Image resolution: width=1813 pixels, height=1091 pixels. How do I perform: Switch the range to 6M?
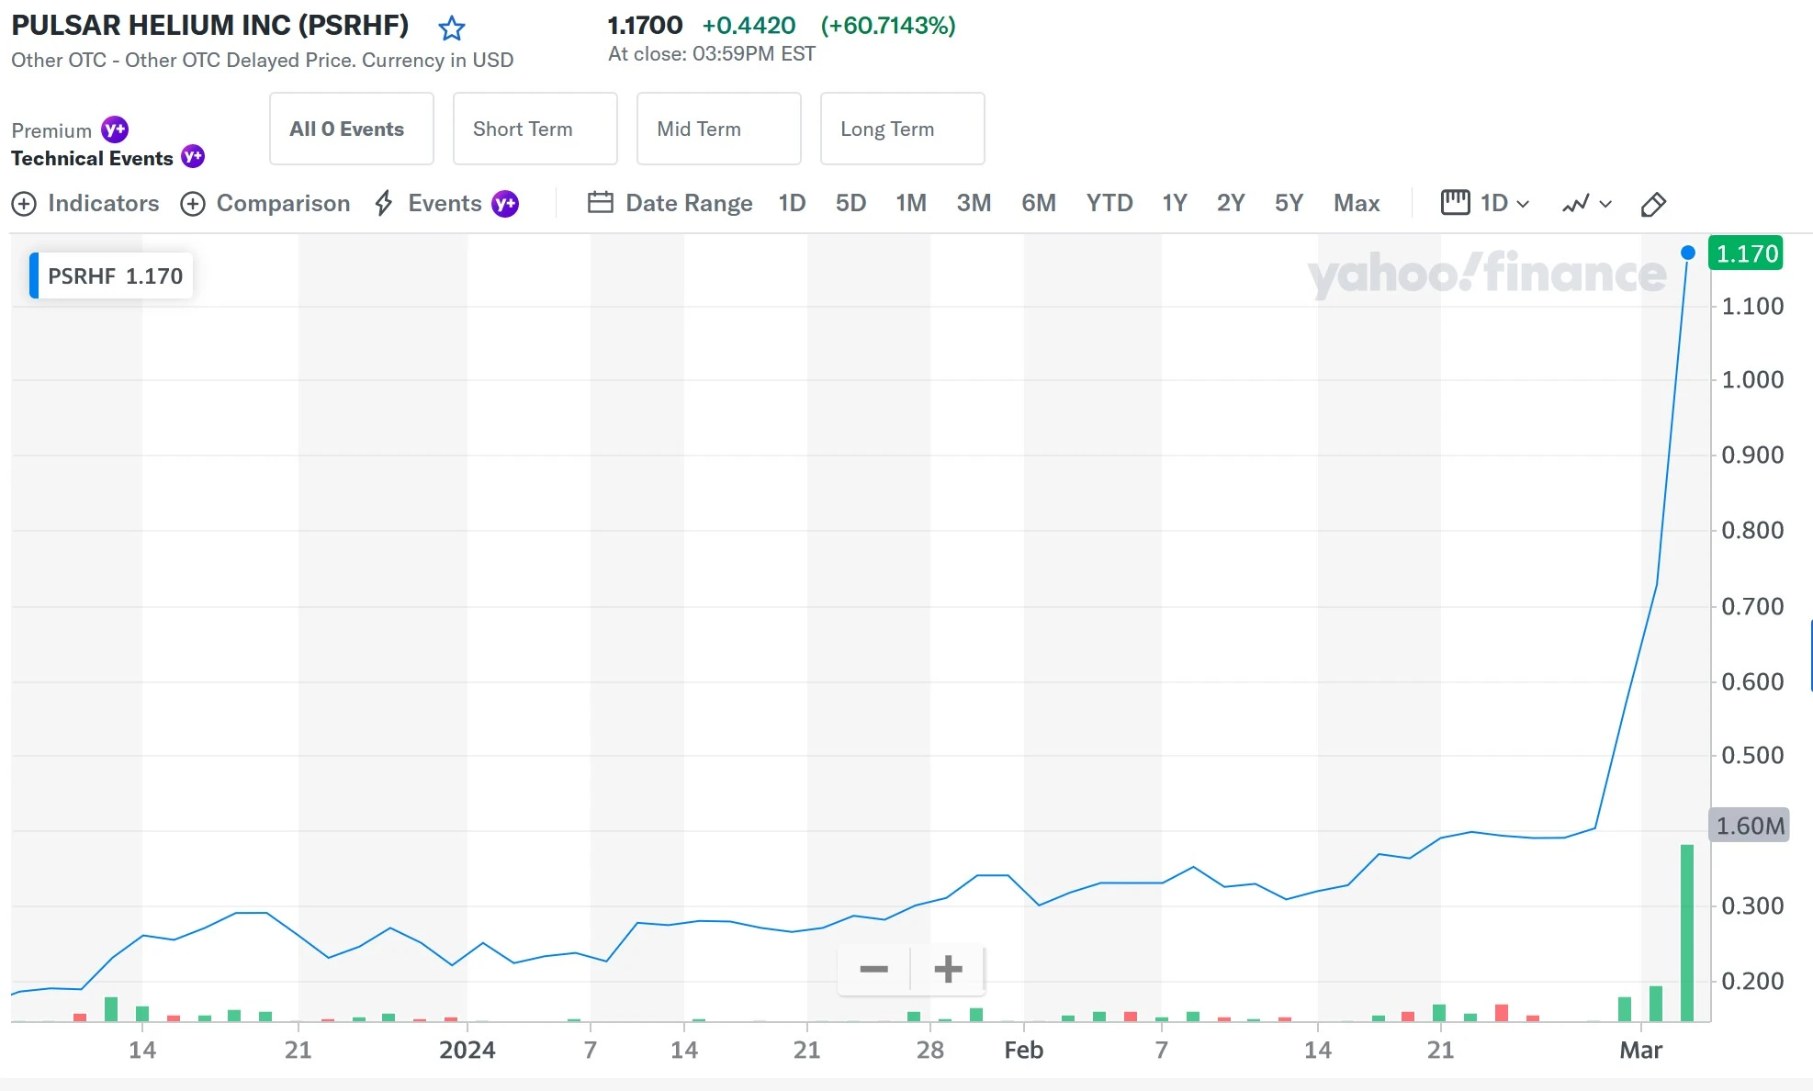point(1038,203)
